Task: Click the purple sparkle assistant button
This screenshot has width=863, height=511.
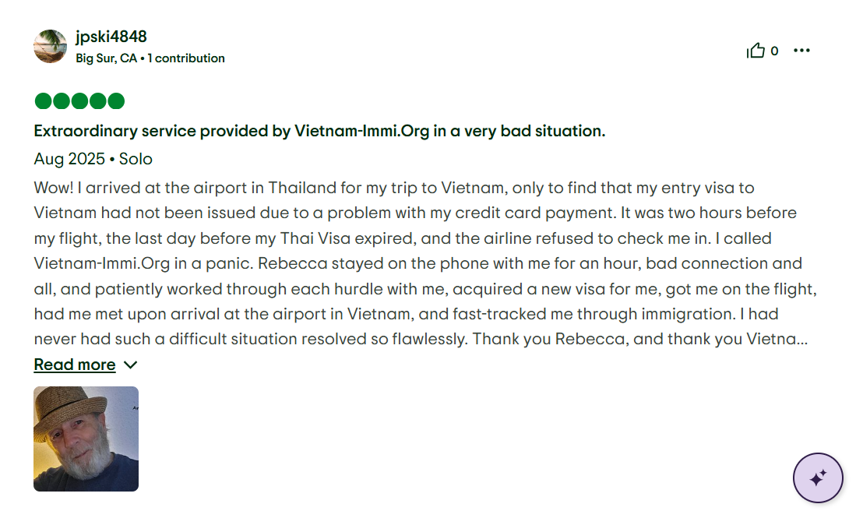Action: pyautogui.click(x=818, y=478)
